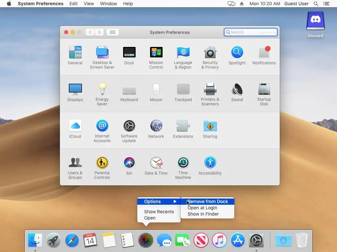Open Internet Accounts preferences
The width and height of the screenshot is (337, 252).
point(102,131)
